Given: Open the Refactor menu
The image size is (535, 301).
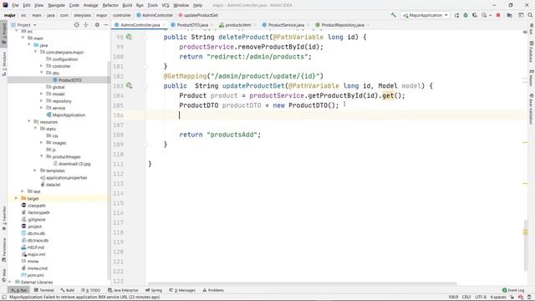Looking at the screenshot, I should point(110,5).
